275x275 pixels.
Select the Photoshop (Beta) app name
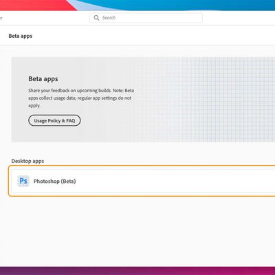pyautogui.click(x=54, y=181)
